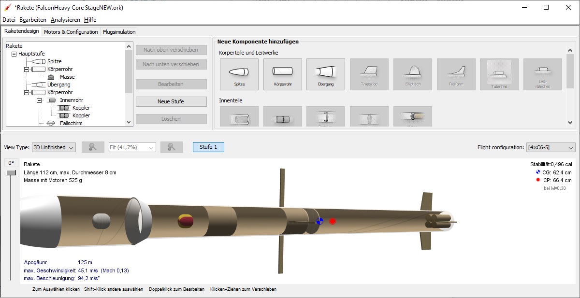
Task: Click the red CP marker on the rocket
Action: pos(333,221)
